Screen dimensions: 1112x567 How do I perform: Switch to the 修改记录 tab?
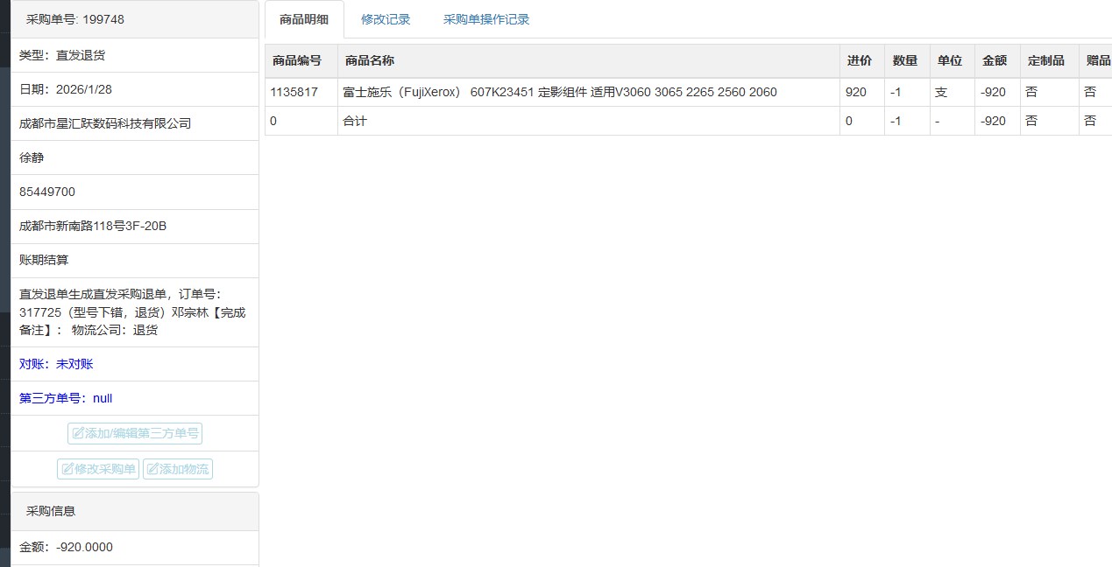tap(386, 19)
